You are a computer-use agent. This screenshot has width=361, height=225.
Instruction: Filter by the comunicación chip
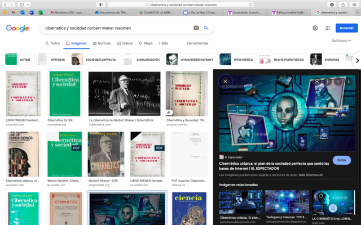point(143,60)
